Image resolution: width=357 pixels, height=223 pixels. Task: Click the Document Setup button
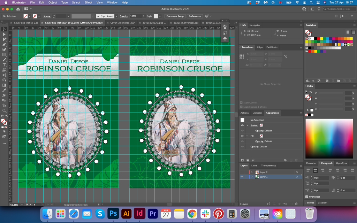pos(175,16)
